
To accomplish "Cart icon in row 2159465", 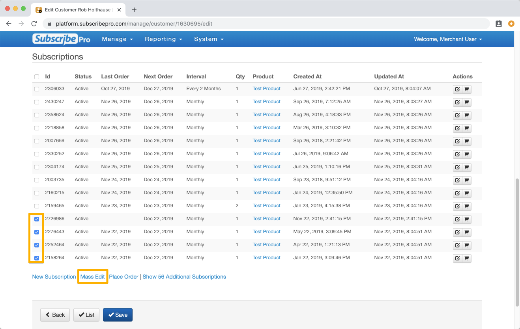I will pos(467,206).
